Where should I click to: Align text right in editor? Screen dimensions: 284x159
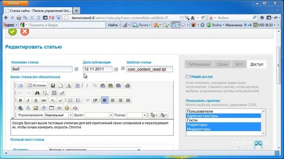[x=120, y=100]
